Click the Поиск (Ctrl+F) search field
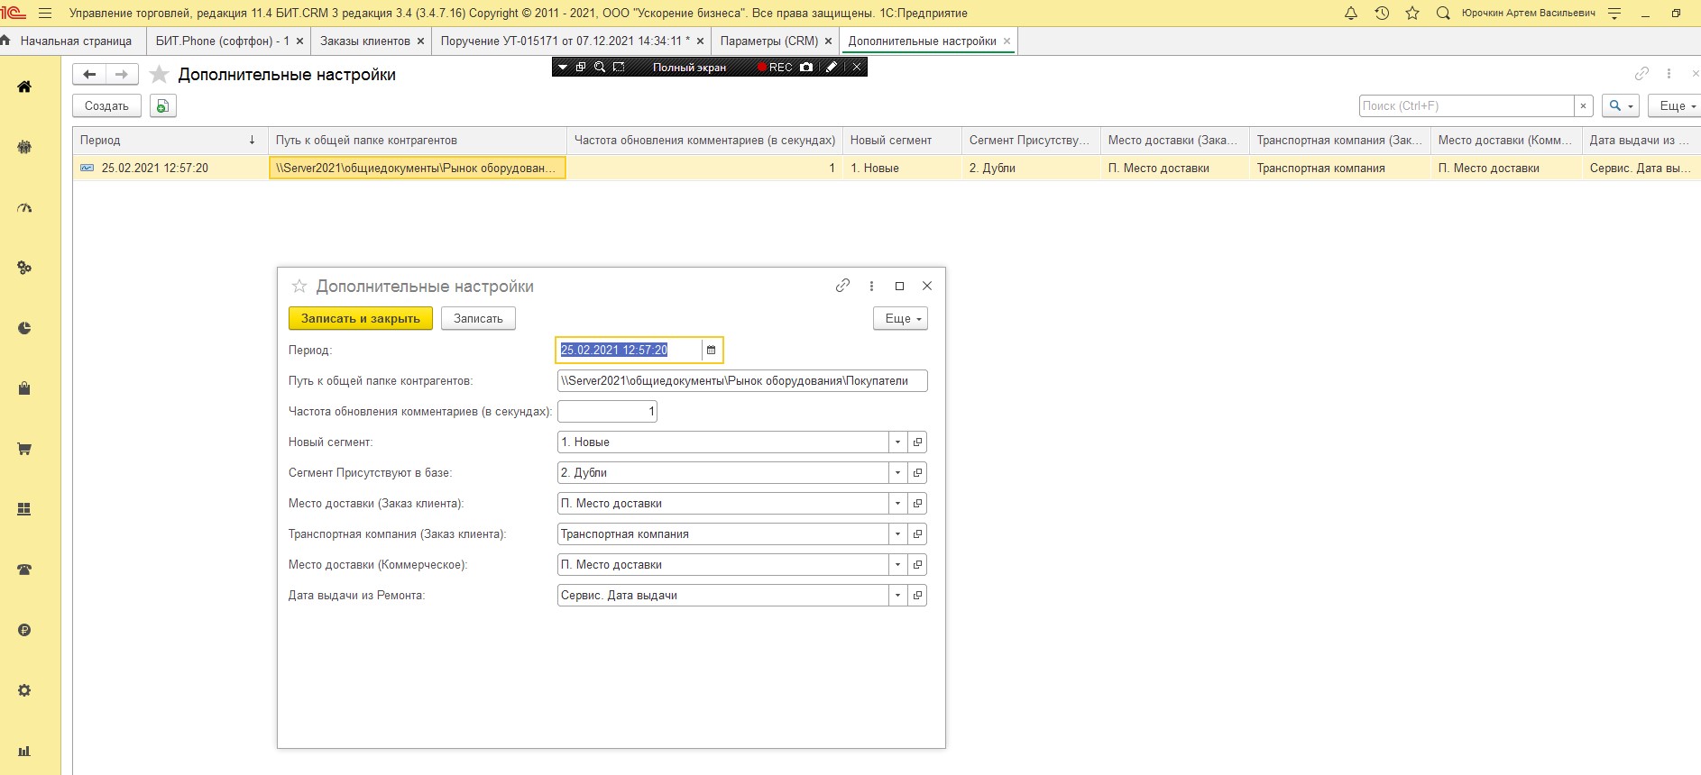This screenshot has width=1701, height=775. (x=1466, y=106)
